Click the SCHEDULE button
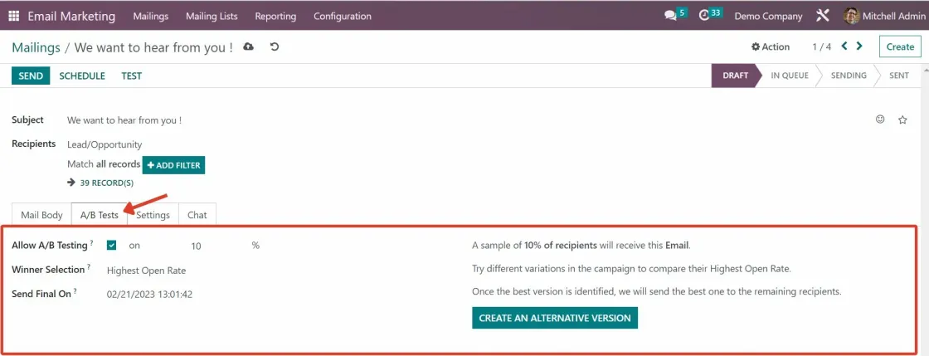 point(82,76)
